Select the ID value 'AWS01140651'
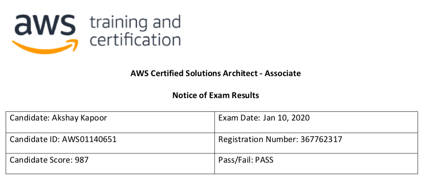The height and width of the screenshot is (180, 425). pos(90,139)
